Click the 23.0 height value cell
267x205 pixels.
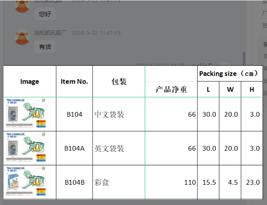[252, 182]
